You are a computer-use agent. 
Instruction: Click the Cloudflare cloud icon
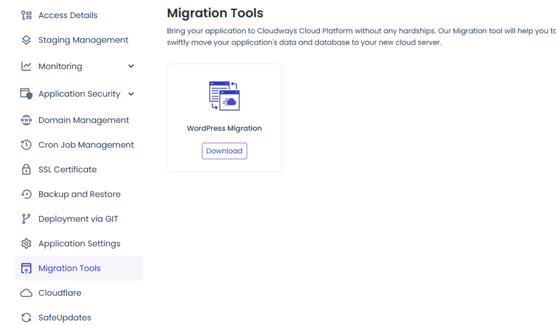[x=26, y=293]
